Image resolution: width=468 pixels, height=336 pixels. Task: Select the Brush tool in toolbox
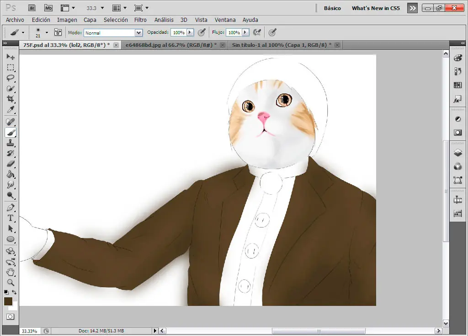pyautogui.click(x=11, y=132)
